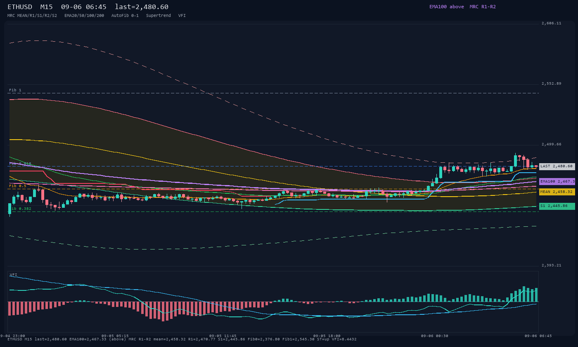The image size is (578, 347).
Task: Click the 09-06 06:45 time axis label
Action: coord(538,336)
